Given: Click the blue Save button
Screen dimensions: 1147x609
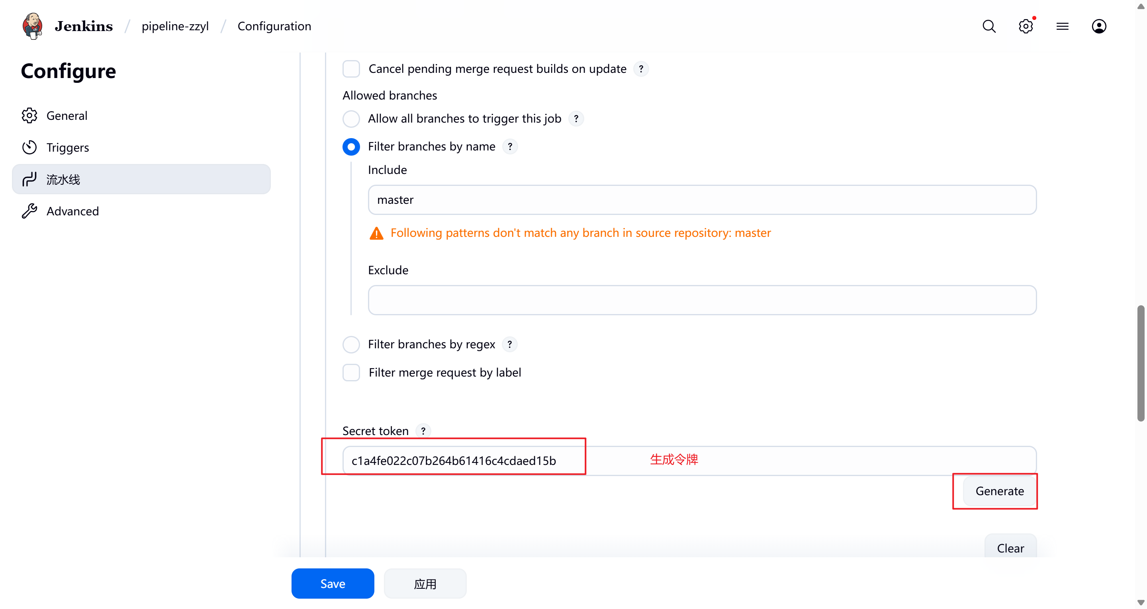Looking at the screenshot, I should [333, 584].
